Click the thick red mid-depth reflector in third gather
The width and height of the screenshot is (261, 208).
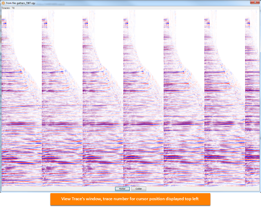click(100, 124)
